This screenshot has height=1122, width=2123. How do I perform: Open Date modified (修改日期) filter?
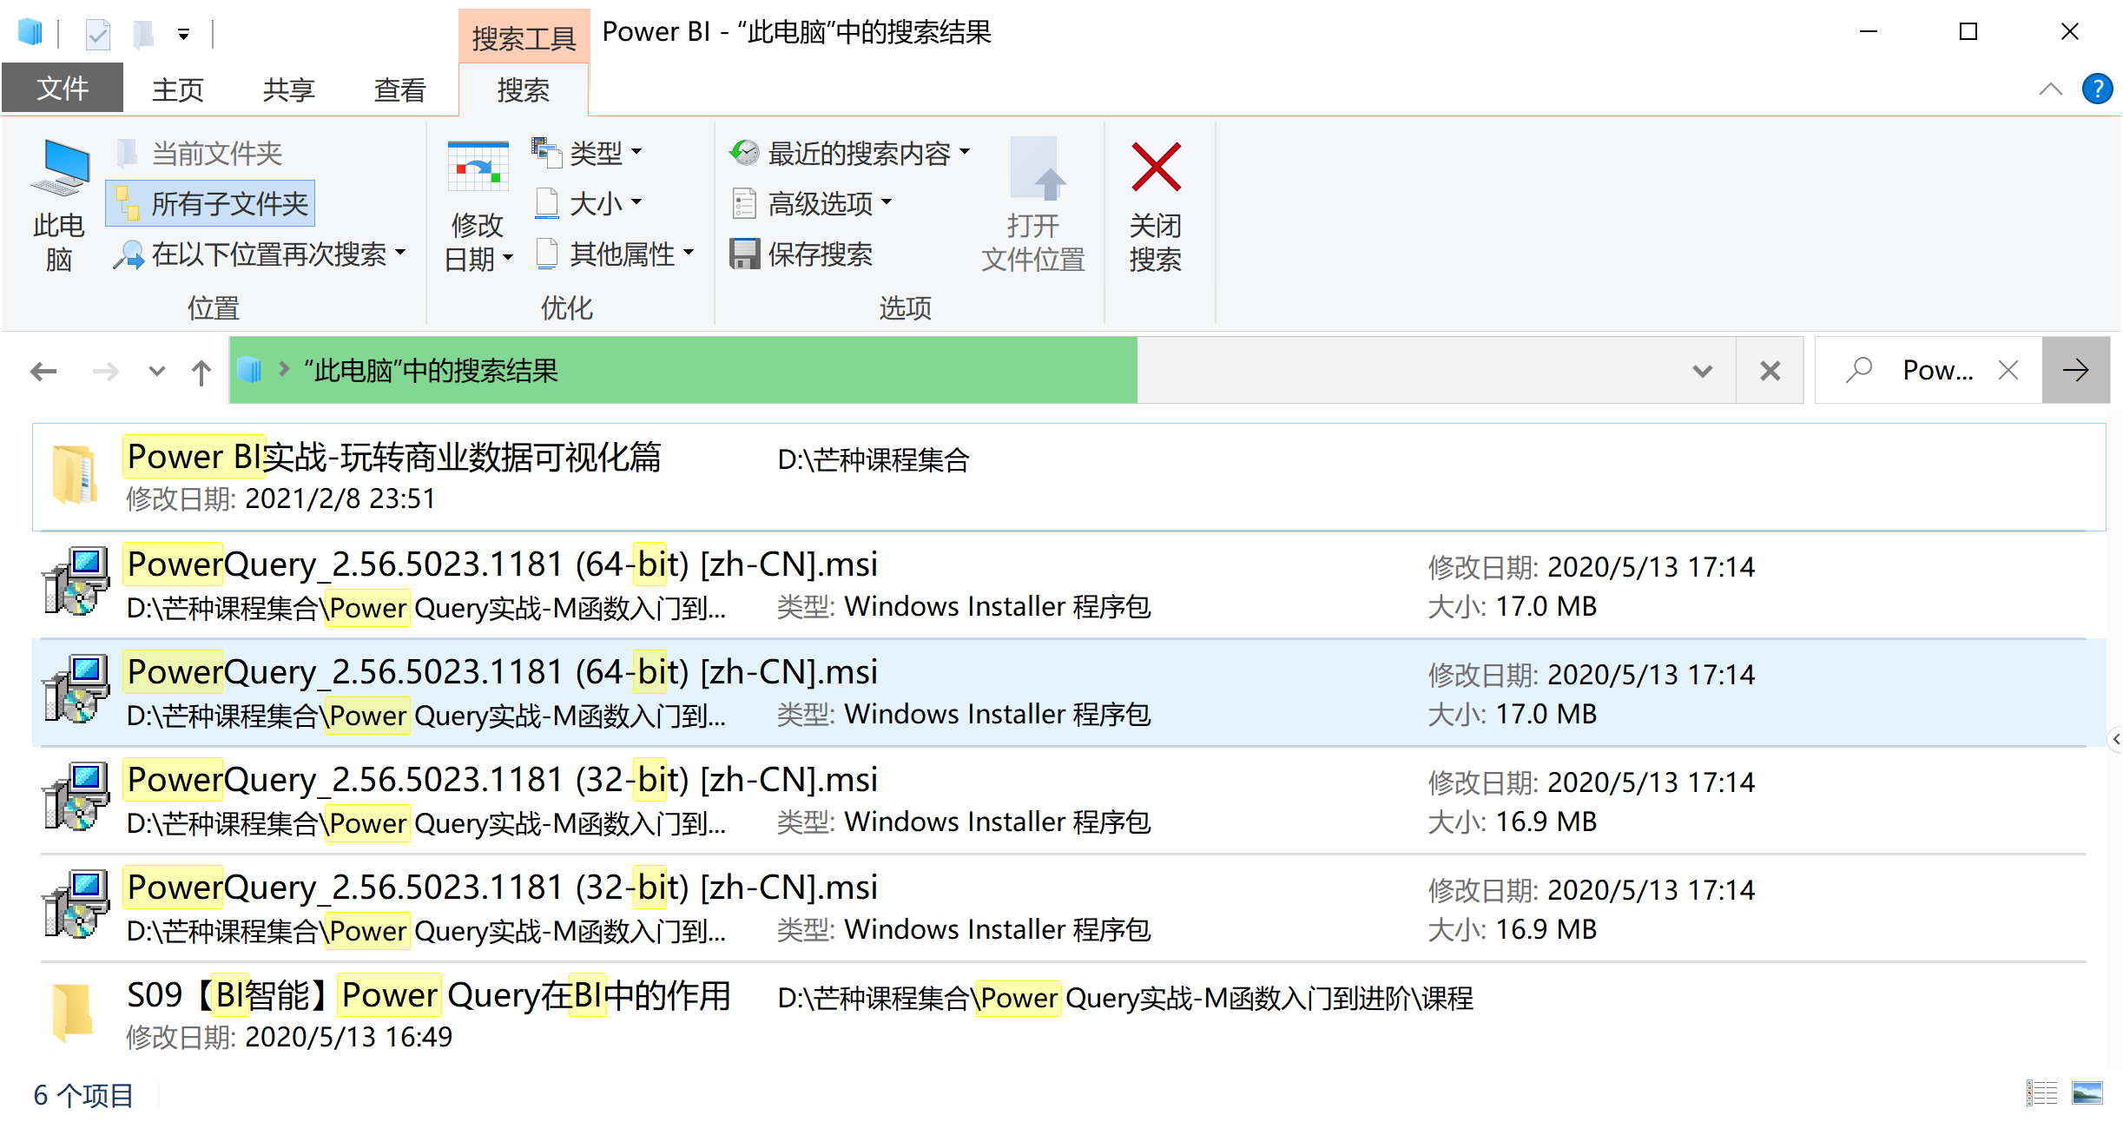(x=478, y=206)
